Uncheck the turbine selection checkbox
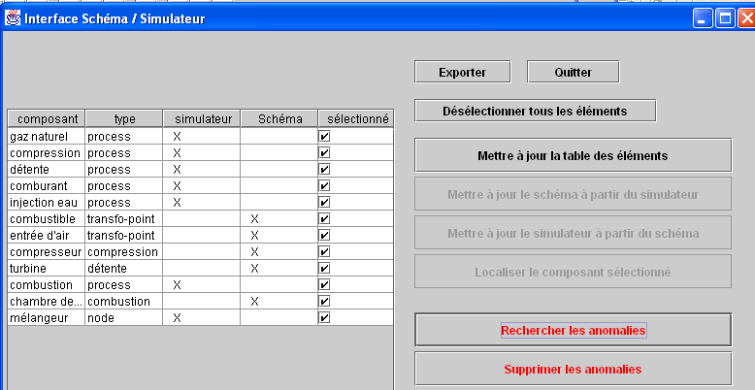 coord(324,268)
